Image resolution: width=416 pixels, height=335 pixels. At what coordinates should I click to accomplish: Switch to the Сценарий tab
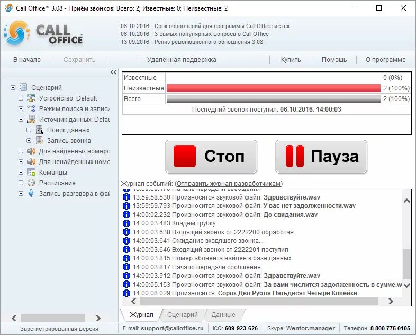coord(183,314)
